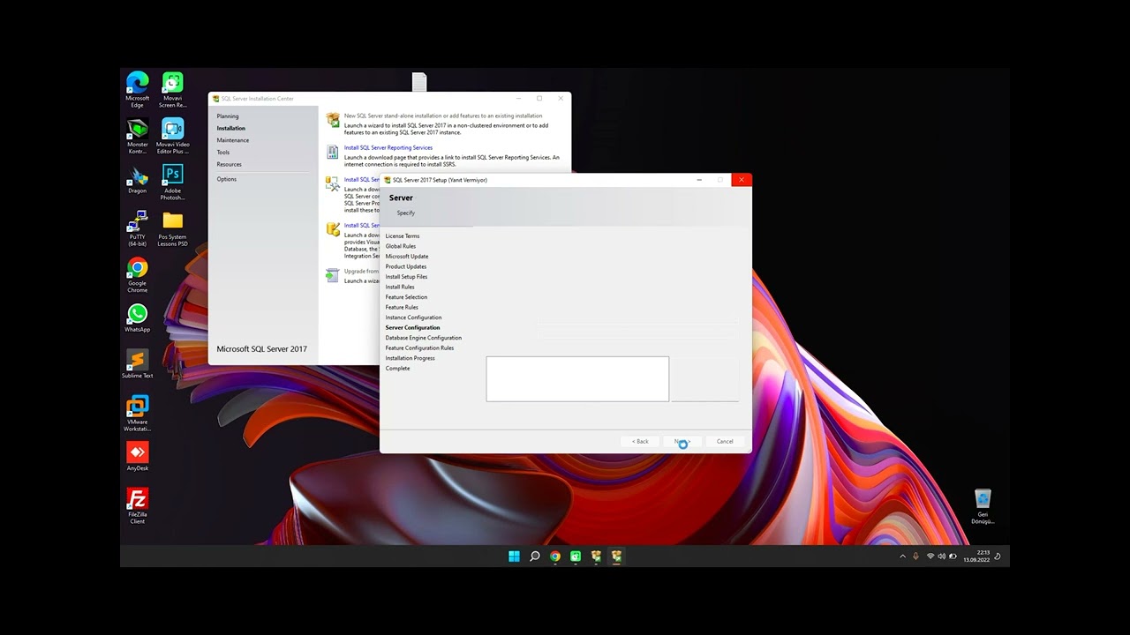Viewport: 1130px width, 635px height.
Task: Click the Cancel button in Setup wizard
Action: [725, 441]
